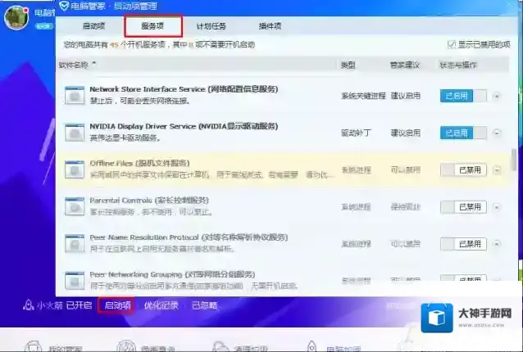
Task: Click the 管家建议 column header
Action: click(405, 65)
